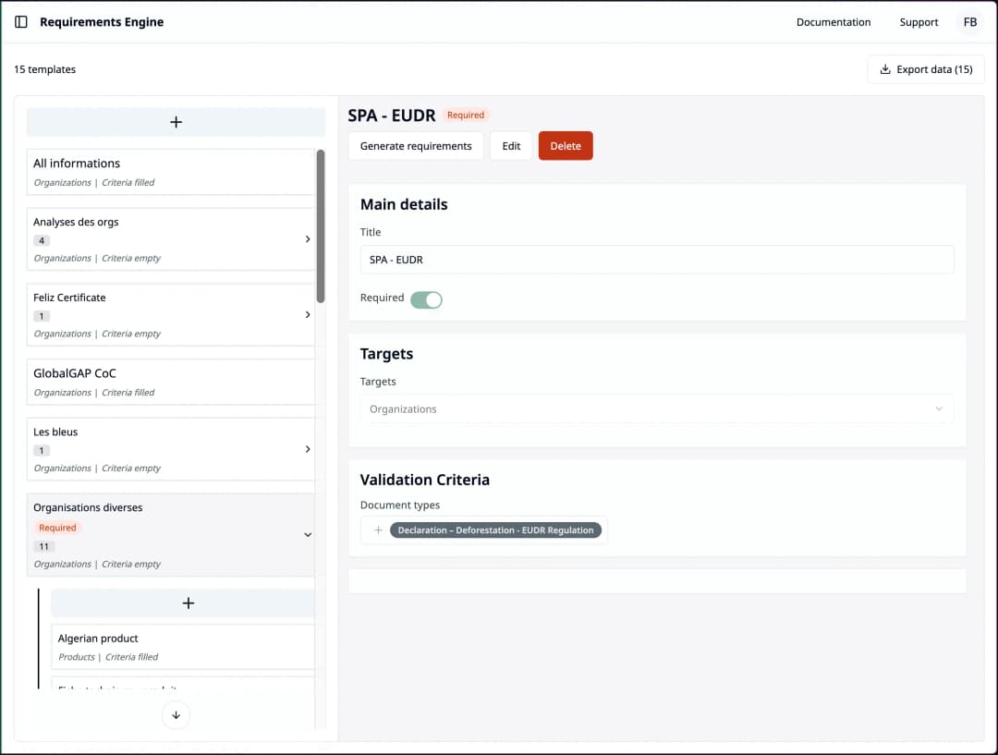Open the Targets Organizations dropdown

click(656, 408)
